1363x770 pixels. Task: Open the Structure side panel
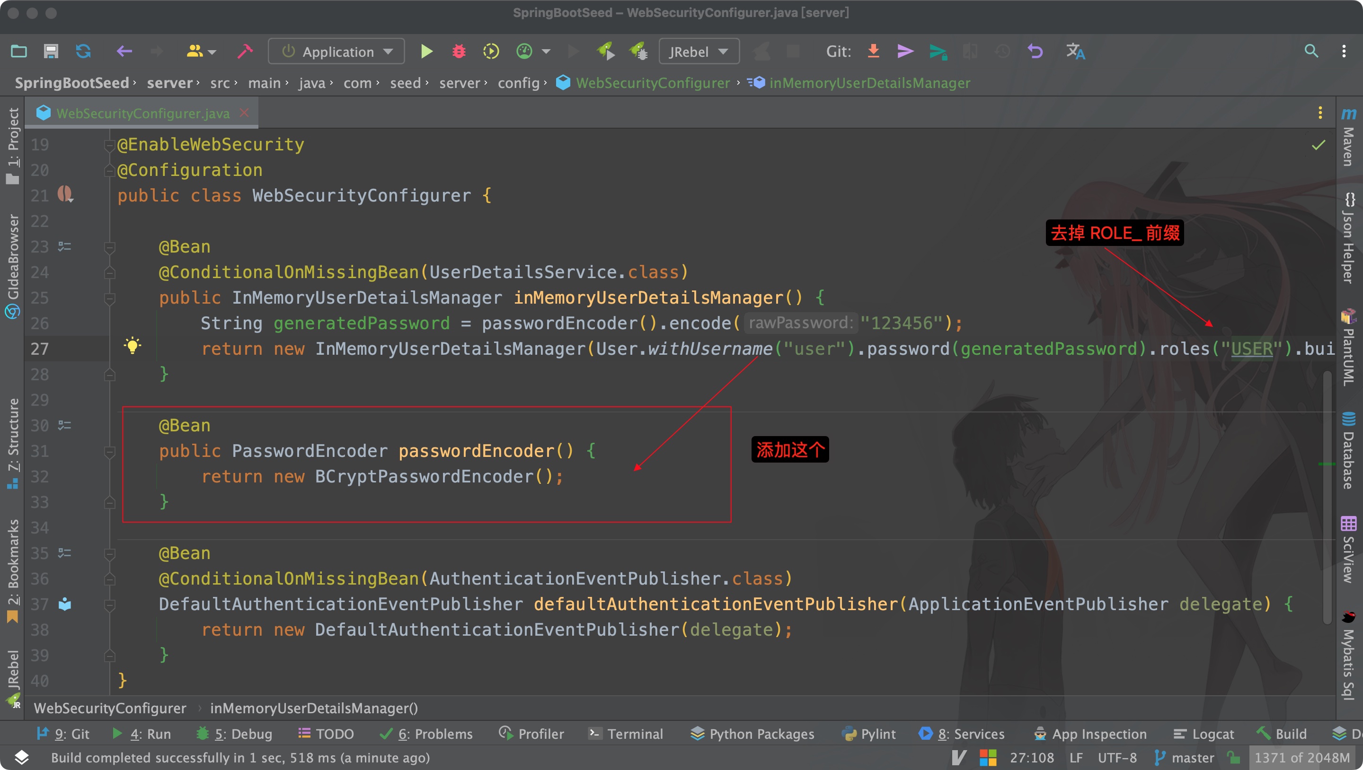(x=13, y=443)
